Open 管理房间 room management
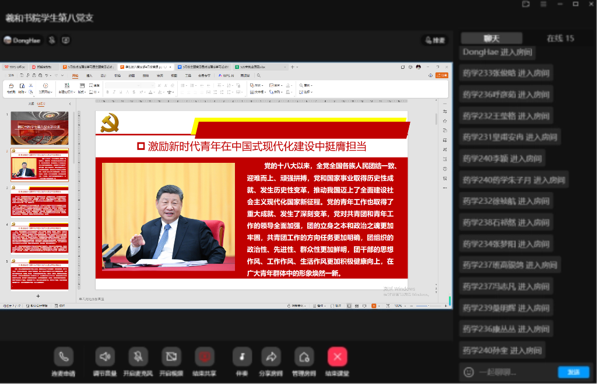The image size is (597, 384). pos(304,356)
